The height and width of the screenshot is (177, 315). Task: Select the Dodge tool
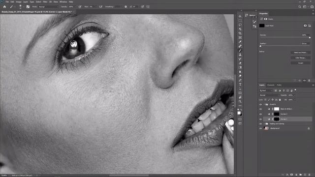click(240, 76)
